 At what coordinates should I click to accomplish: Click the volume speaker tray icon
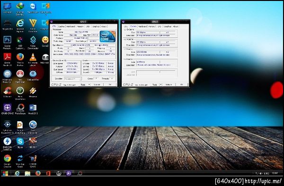(261, 173)
